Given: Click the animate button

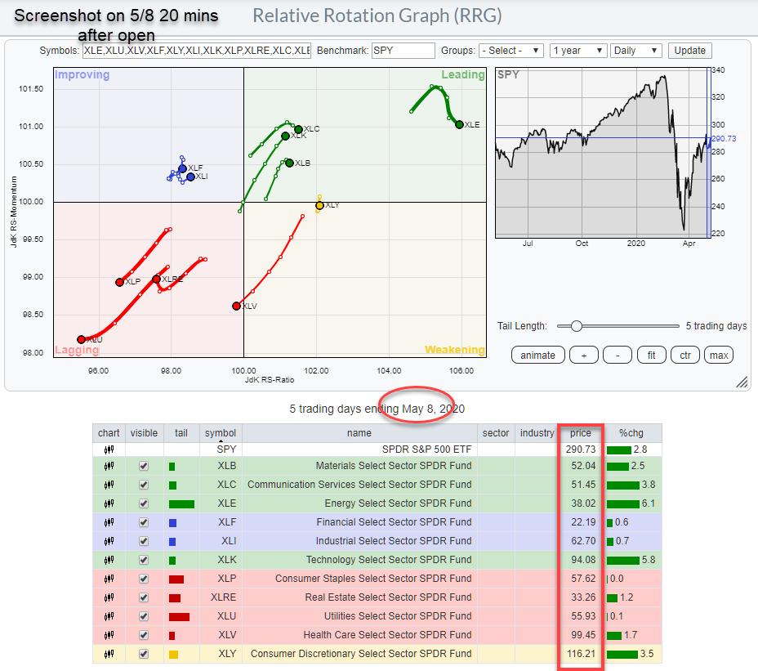Looking at the screenshot, I should coord(537,355).
